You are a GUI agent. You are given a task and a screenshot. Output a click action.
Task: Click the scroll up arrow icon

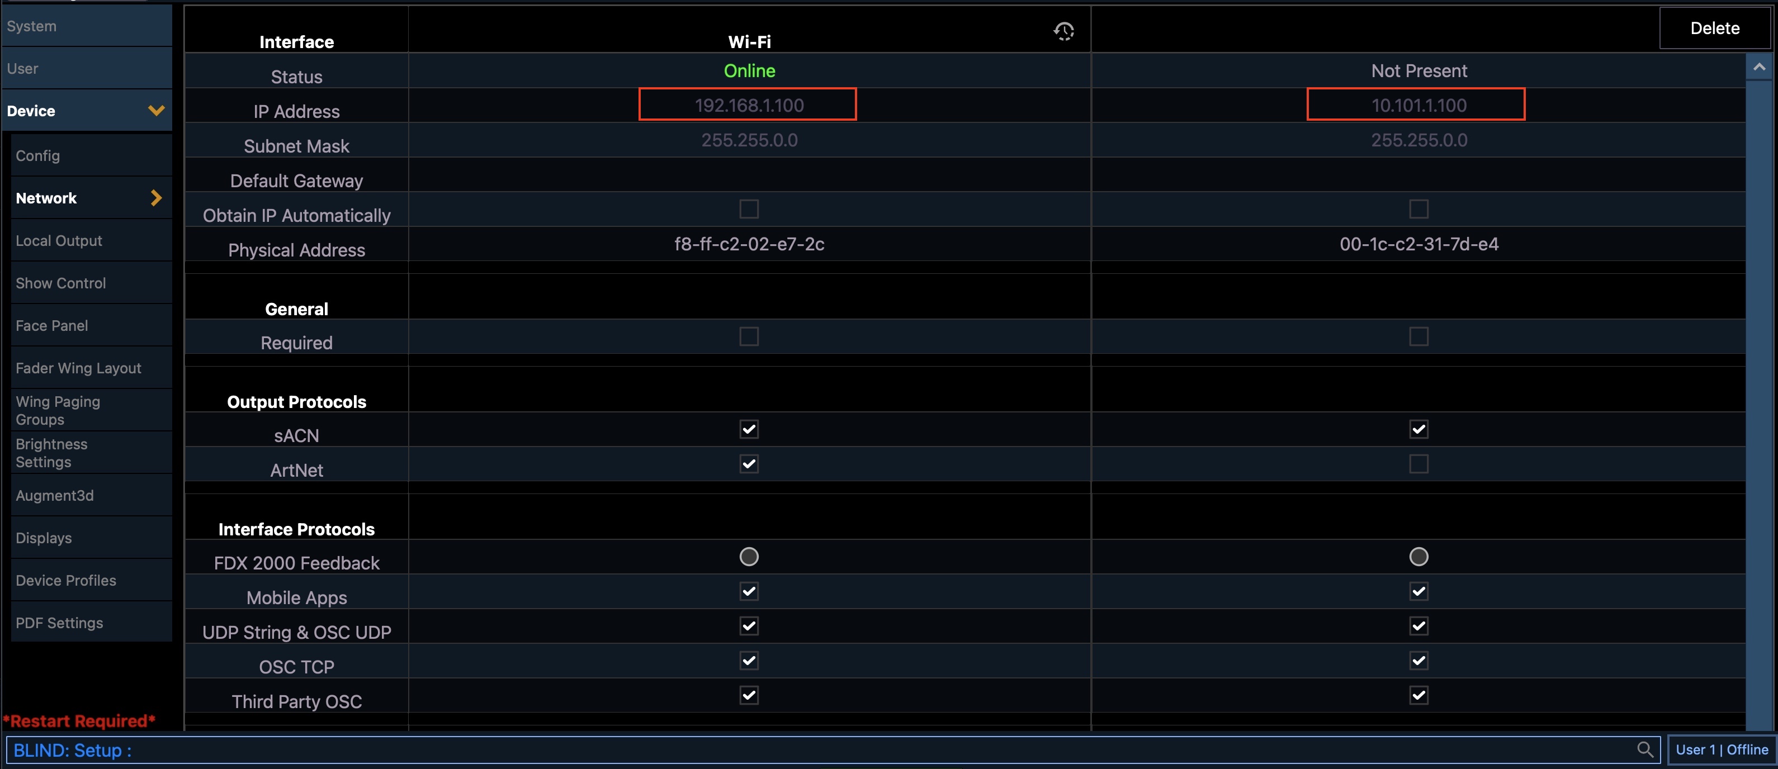point(1760,67)
